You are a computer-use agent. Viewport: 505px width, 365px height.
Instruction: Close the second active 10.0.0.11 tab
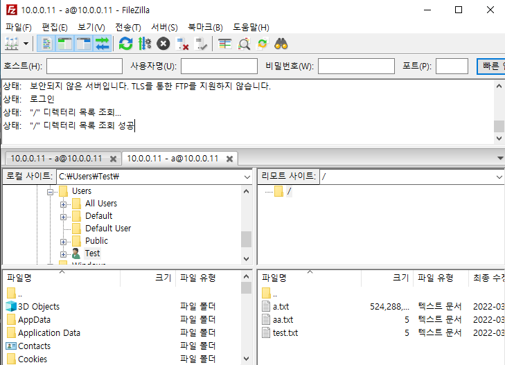(229, 159)
